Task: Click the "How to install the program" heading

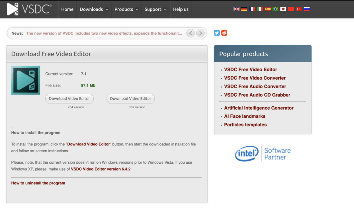Action: point(36,133)
